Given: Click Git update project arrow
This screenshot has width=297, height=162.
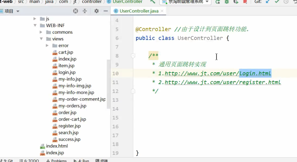Looking at the screenshot, I should coord(268,2).
